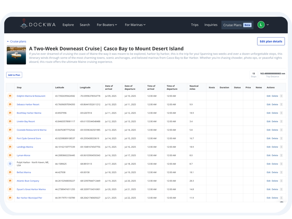Image resolution: width=292 pixels, height=219 pixels.
Task: Go to Explore in the navigation bar
Action: (x=68, y=25)
